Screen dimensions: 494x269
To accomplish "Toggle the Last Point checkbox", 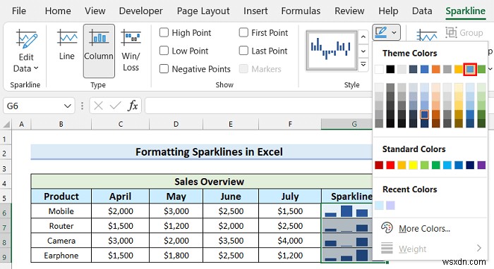I will (x=243, y=51).
